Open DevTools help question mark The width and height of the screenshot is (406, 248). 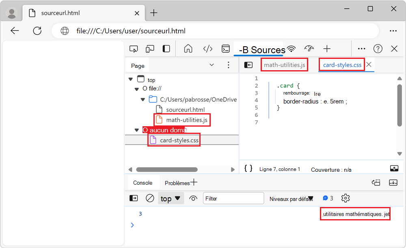tap(378, 48)
